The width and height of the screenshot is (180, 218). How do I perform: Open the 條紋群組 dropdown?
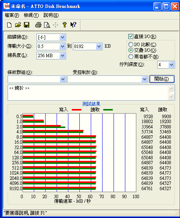click(x=63, y=79)
